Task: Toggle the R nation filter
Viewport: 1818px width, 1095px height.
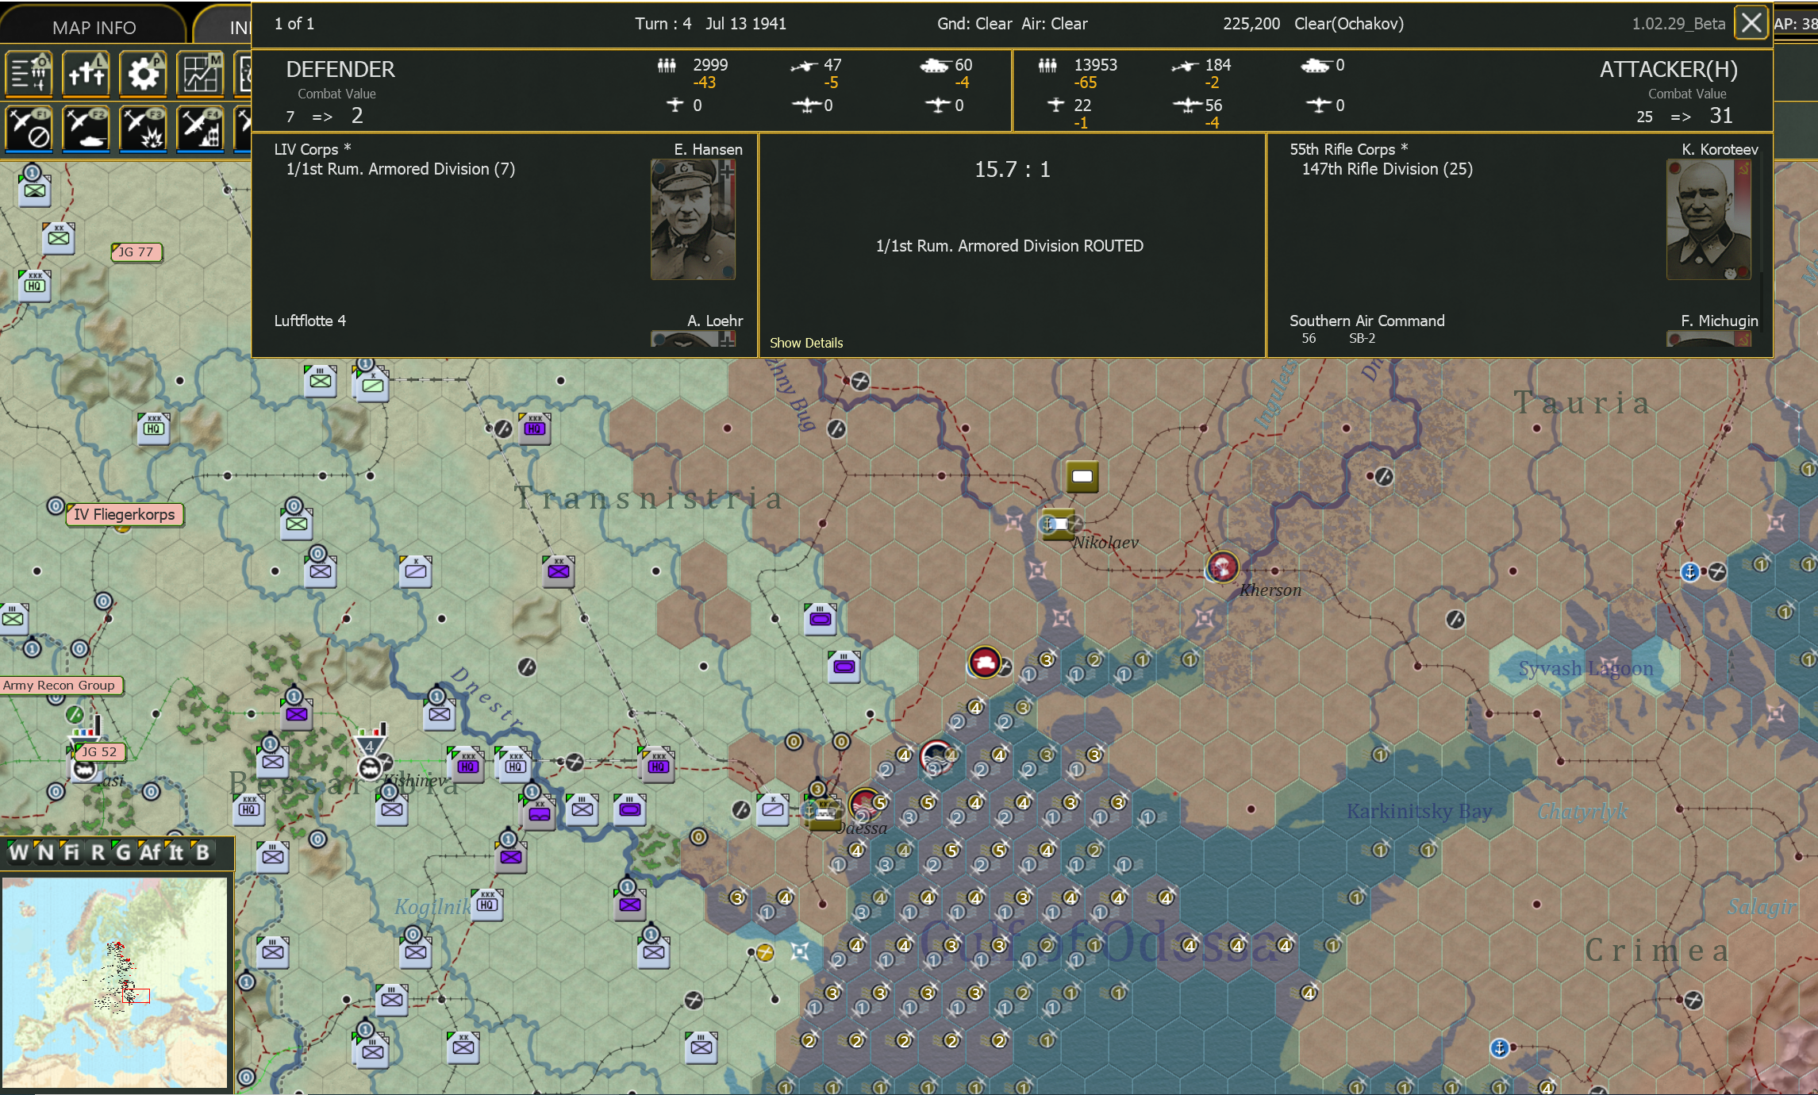Action: coord(98,852)
